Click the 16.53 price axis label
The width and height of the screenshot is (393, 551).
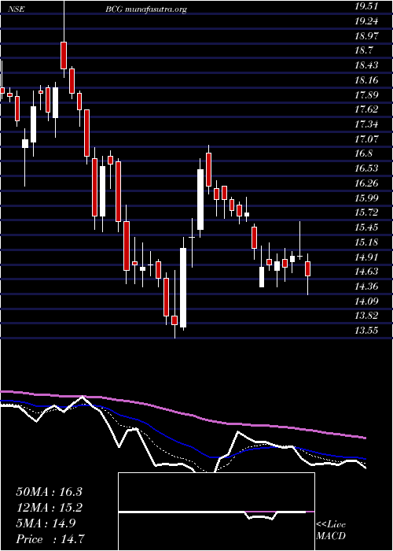pyautogui.click(x=367, y=168)
